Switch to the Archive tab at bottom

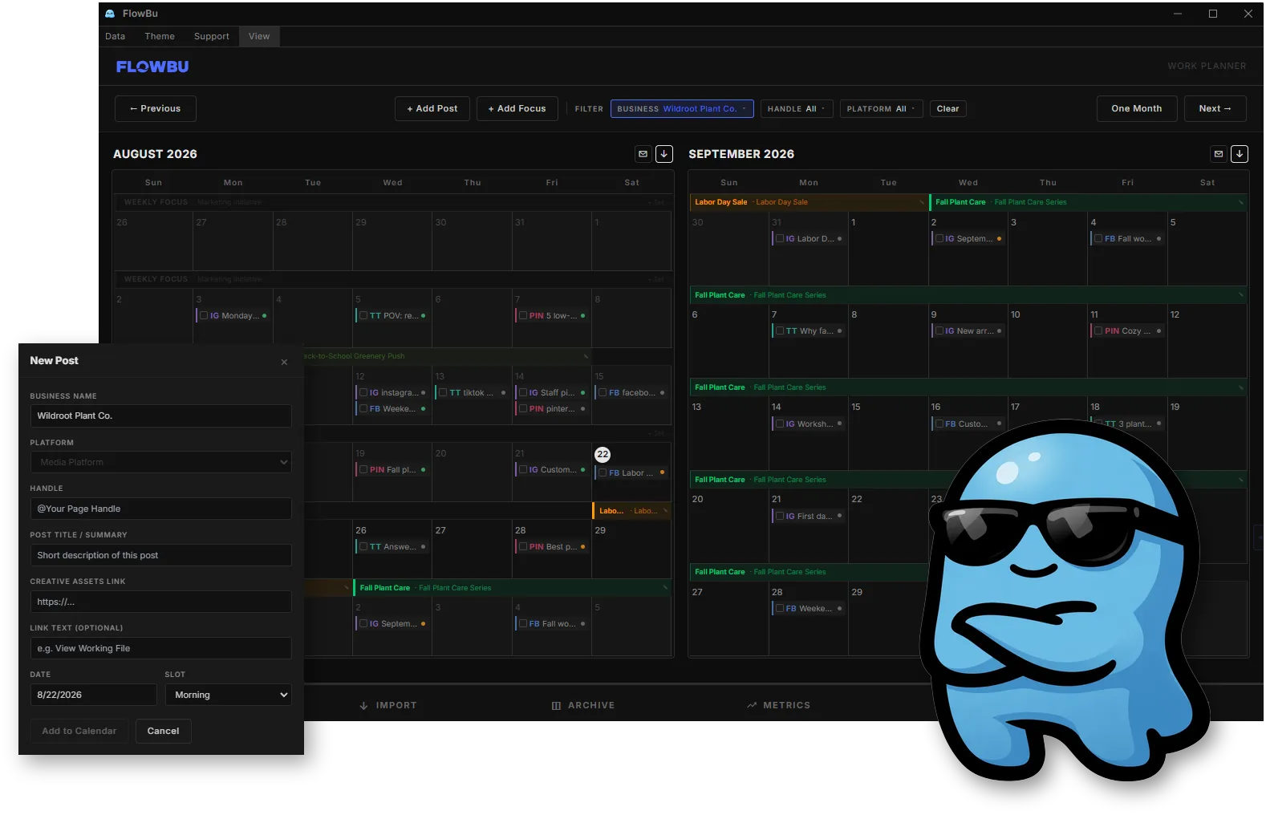(583, 706)
